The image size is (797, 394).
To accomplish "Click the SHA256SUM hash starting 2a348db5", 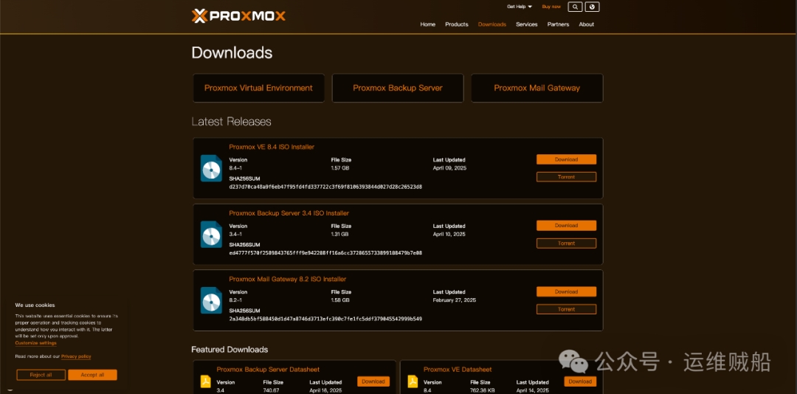I will click(325, 319).
